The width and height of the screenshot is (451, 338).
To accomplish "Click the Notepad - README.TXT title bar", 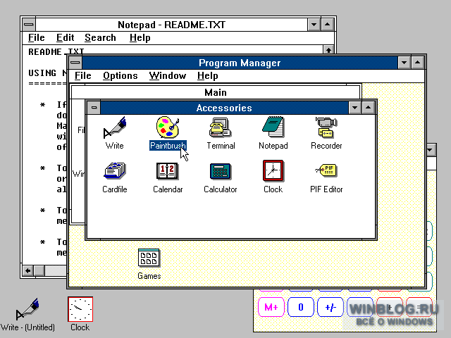I will click(x=171, y=25).
